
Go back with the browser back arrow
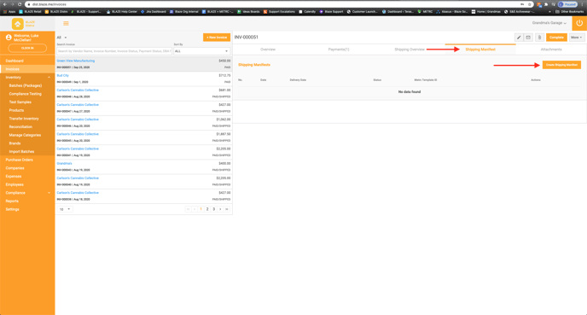coord(5,4)
